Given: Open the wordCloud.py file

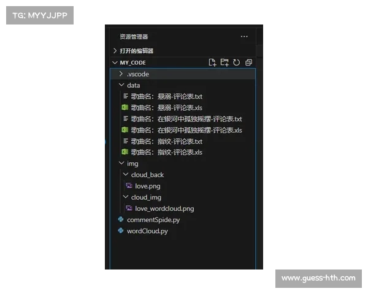Looking at the screenshot, I should (147, 231).
